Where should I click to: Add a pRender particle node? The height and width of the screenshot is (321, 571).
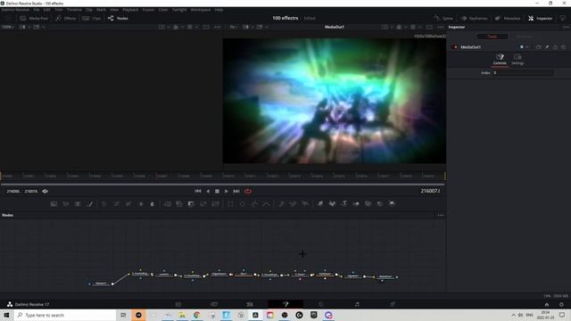click(x=305, y=204)
